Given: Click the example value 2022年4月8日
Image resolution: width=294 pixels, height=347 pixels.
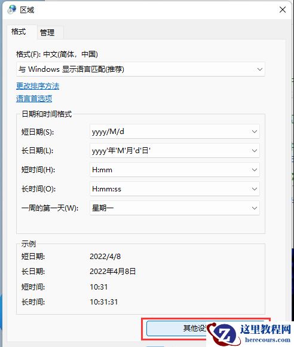Looking at the screenshot, I should click(113, 272).
